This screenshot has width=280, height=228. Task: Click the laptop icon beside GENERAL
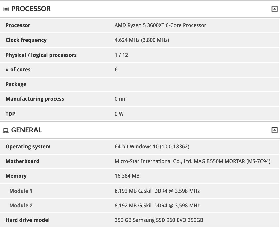[6, 131]
